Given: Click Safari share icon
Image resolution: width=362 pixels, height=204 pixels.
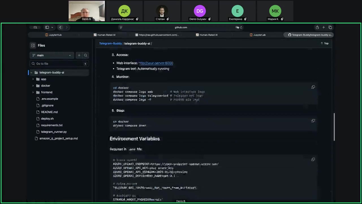Looking at the screenshot, I should pyautogui.click(x=317, y=27).
